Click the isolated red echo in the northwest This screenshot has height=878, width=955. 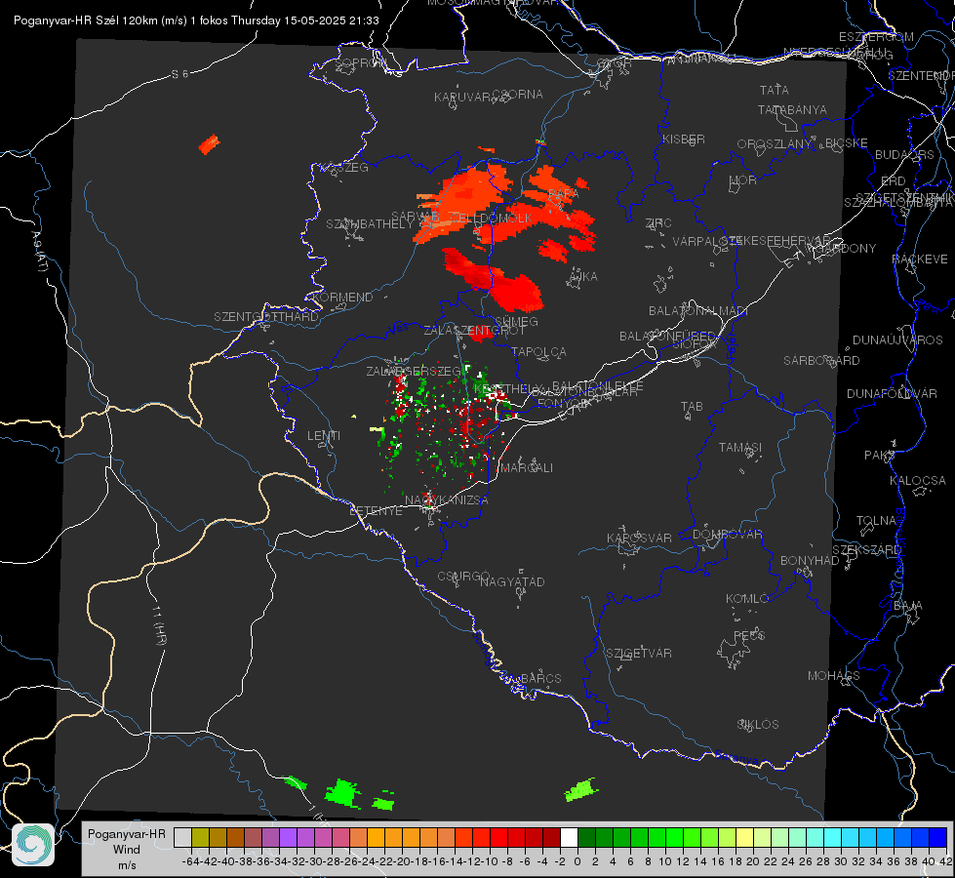point(209,144)
